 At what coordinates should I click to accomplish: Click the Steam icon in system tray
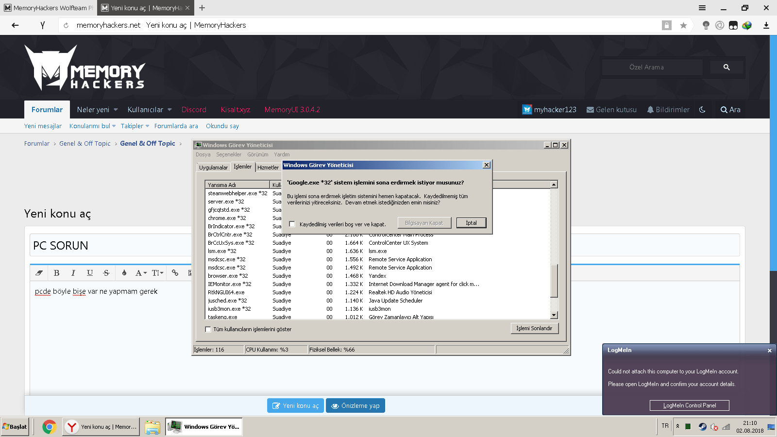702,427
